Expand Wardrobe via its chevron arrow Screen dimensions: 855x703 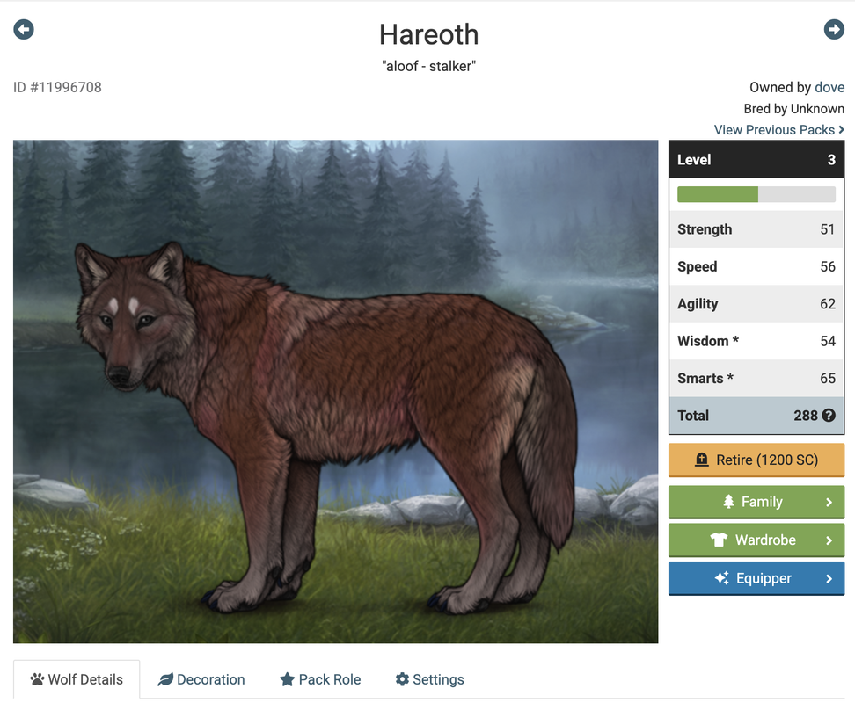(829, 540)
